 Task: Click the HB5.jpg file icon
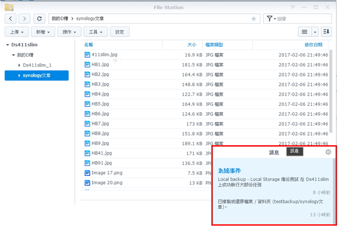[87, 104]
